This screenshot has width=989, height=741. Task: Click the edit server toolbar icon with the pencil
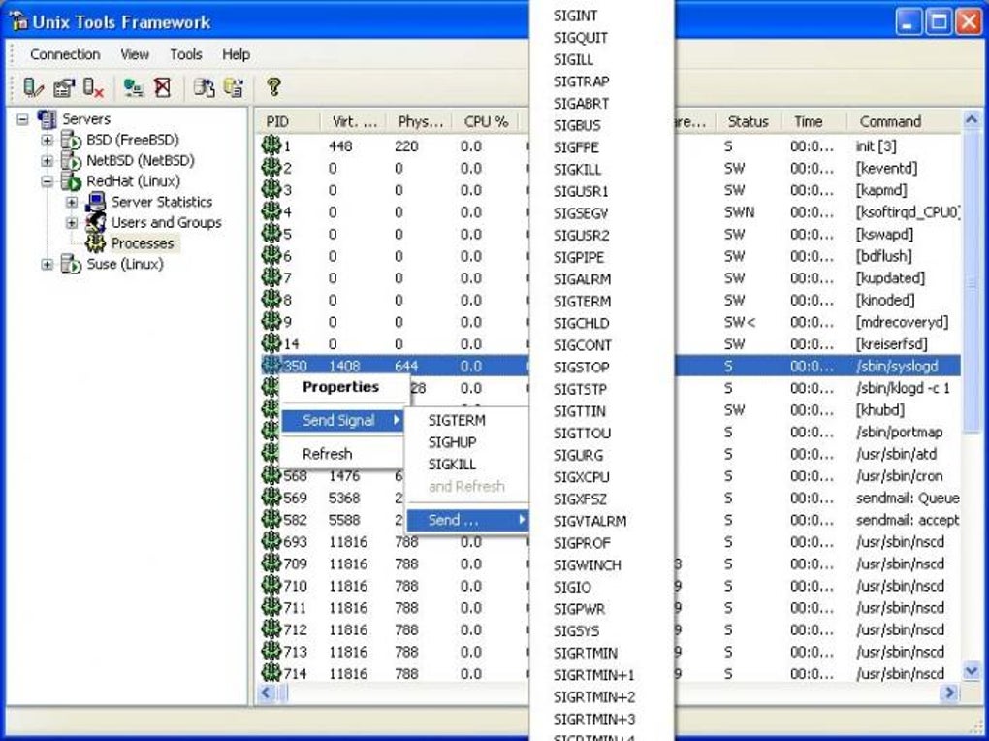click(x=33, y=87)
